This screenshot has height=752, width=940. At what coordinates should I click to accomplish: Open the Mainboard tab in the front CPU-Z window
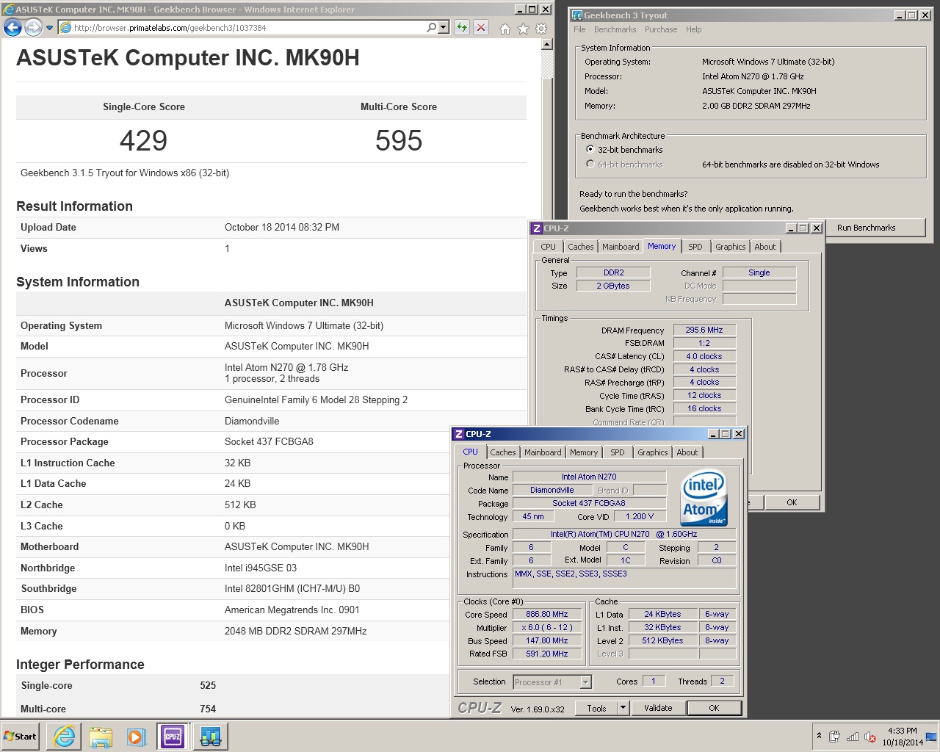tap(543, 452)
